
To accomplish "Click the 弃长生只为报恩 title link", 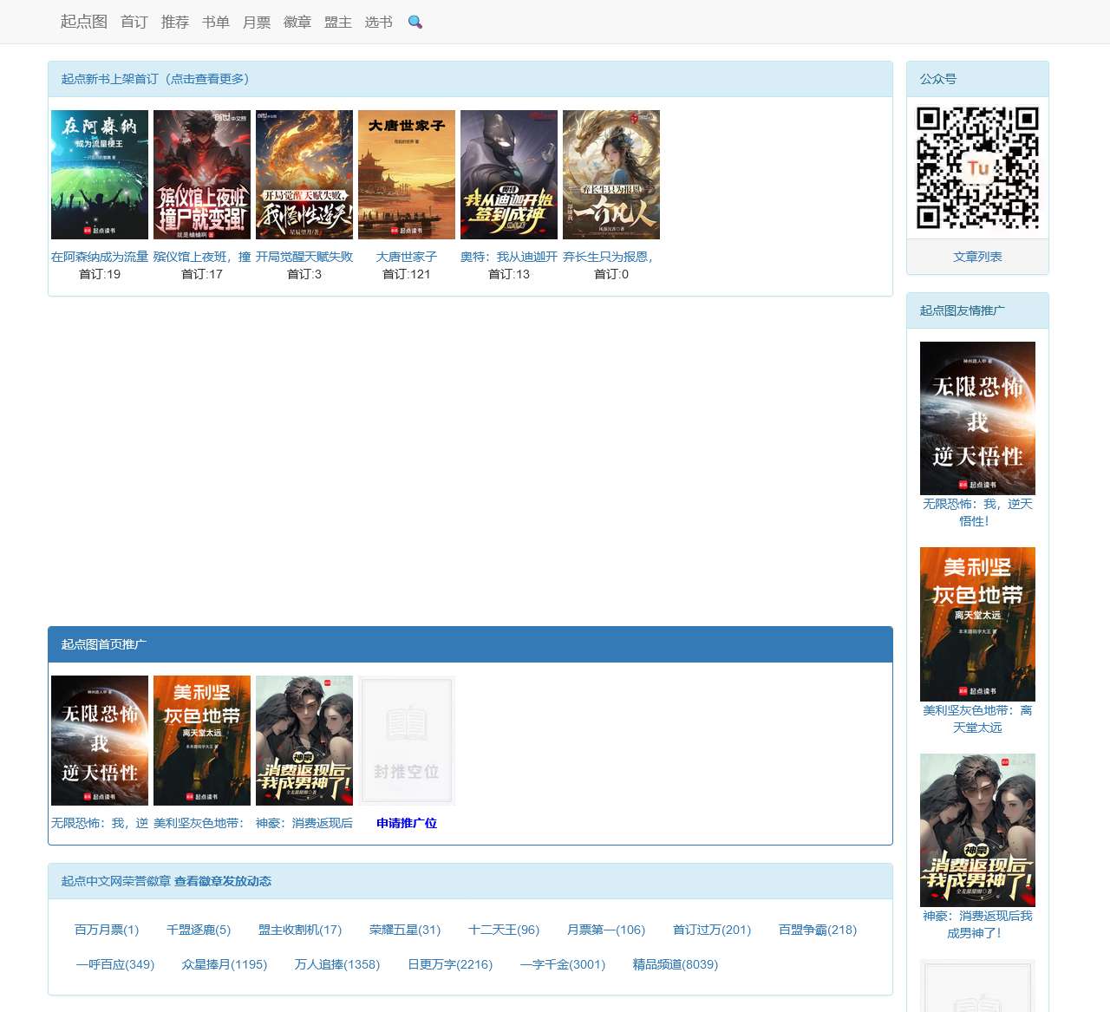I will click(608, 257).
